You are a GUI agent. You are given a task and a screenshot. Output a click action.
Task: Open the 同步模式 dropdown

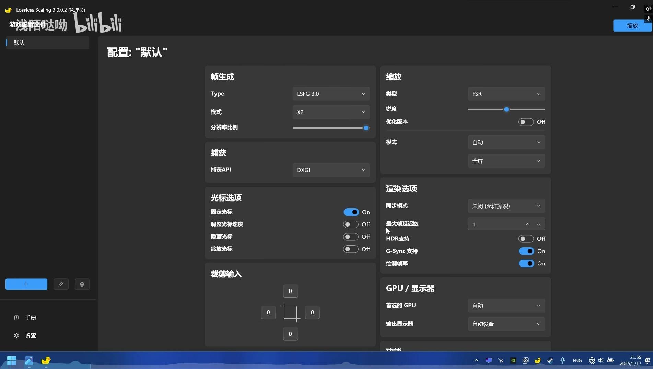506,206
